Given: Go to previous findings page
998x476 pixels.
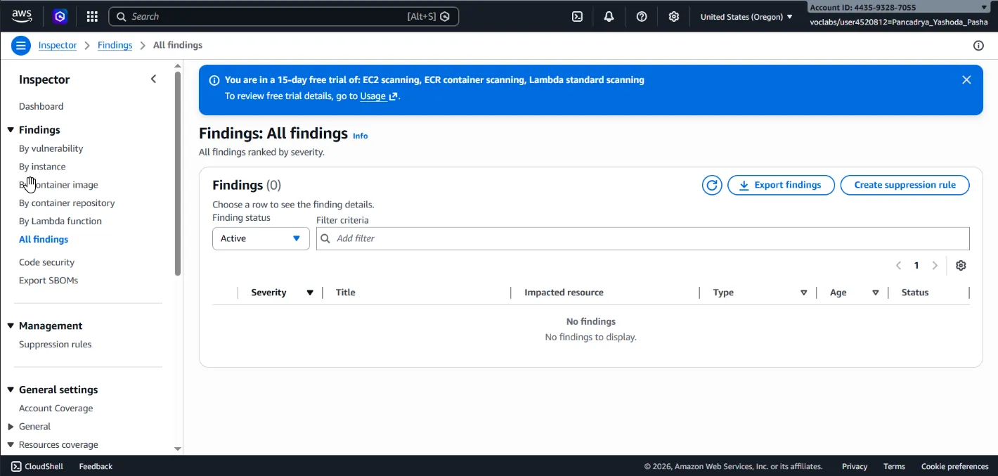Looking at the screenshot, I should 898,265.
